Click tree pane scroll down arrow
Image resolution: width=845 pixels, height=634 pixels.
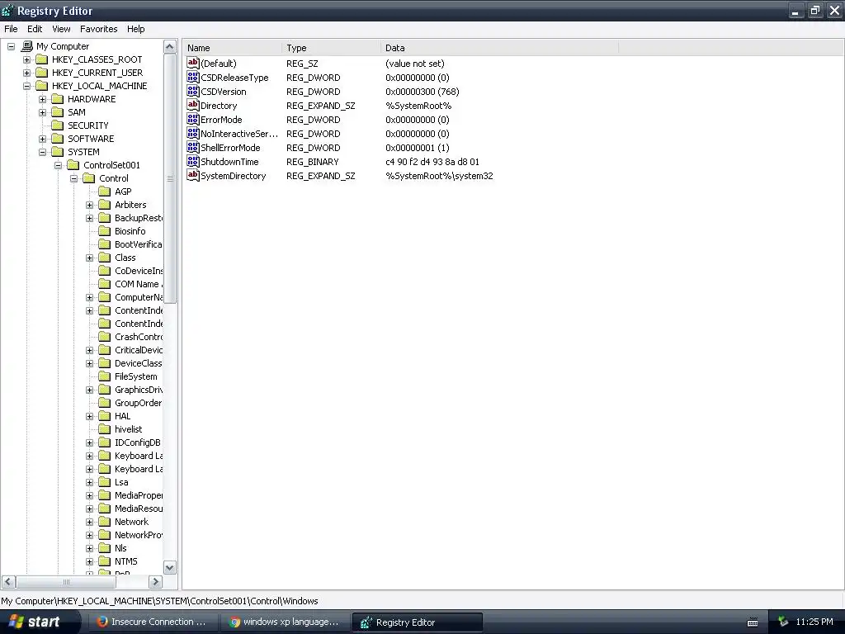coord(170,568)
